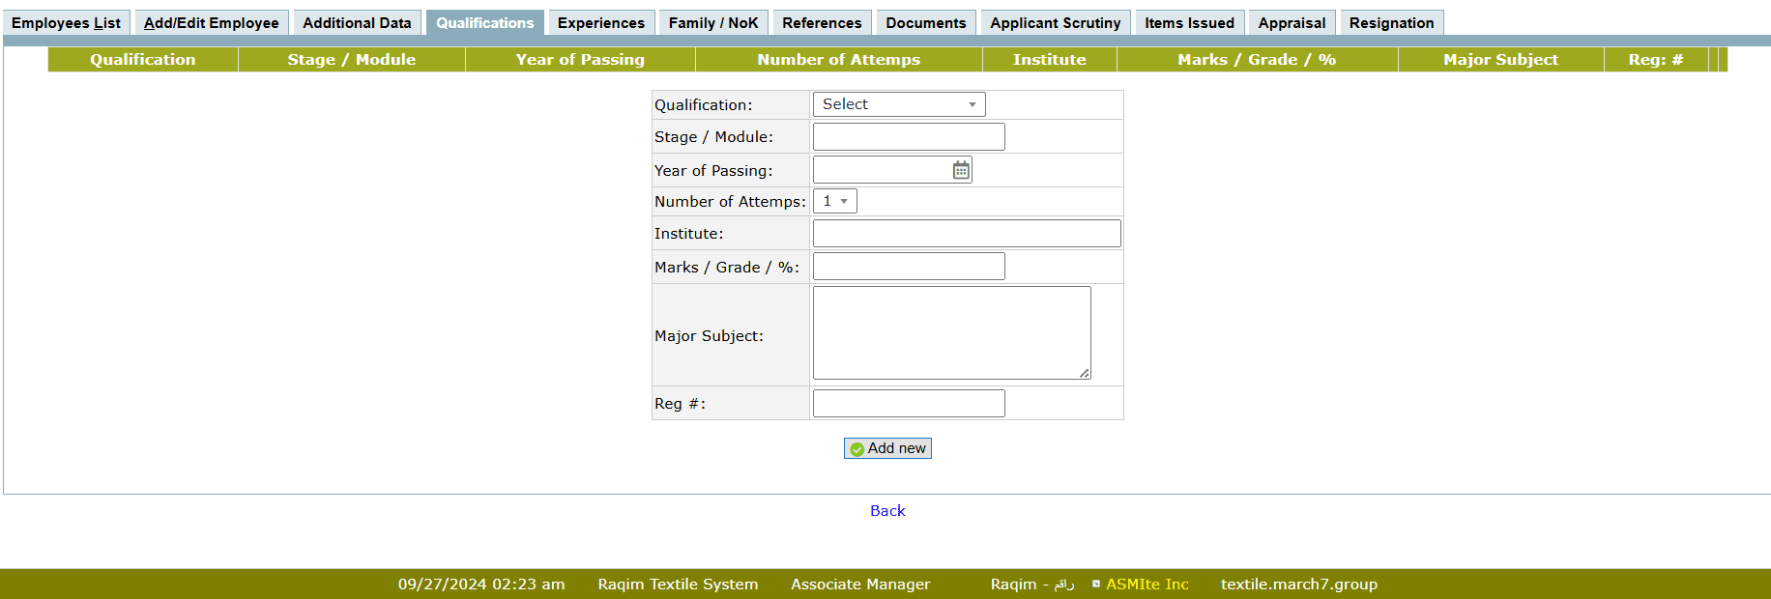The image size is (1771, 599).
Task: View the Applicant Scrutiny tab
Action: [x=1055, y=23]
